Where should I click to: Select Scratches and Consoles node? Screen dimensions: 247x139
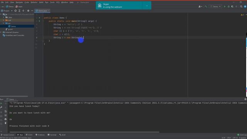(x=14, y=35)
